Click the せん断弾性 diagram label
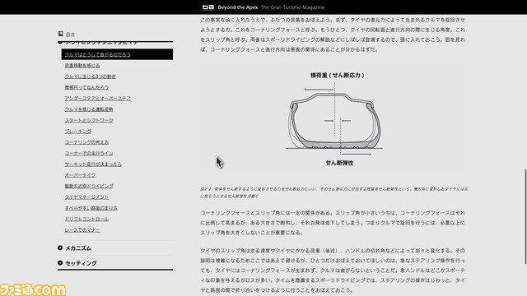 coord(339,163)
